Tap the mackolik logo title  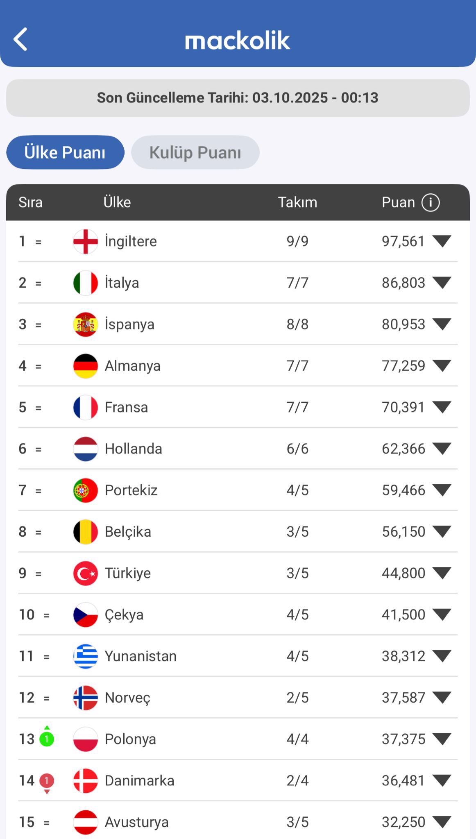coord(238,40)
